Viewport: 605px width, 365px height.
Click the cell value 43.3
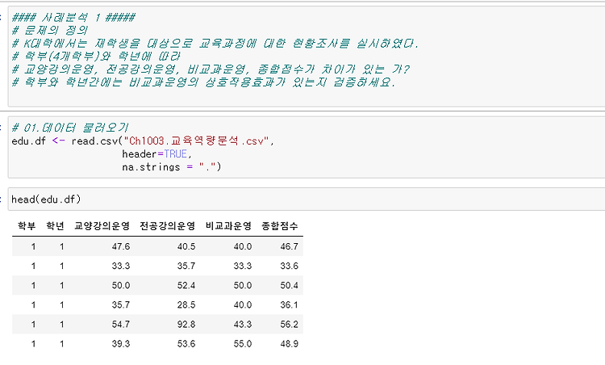point(243,324)
